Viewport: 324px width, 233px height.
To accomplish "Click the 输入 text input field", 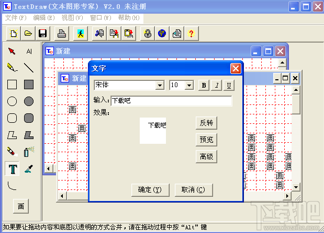I will pos(171,101).
